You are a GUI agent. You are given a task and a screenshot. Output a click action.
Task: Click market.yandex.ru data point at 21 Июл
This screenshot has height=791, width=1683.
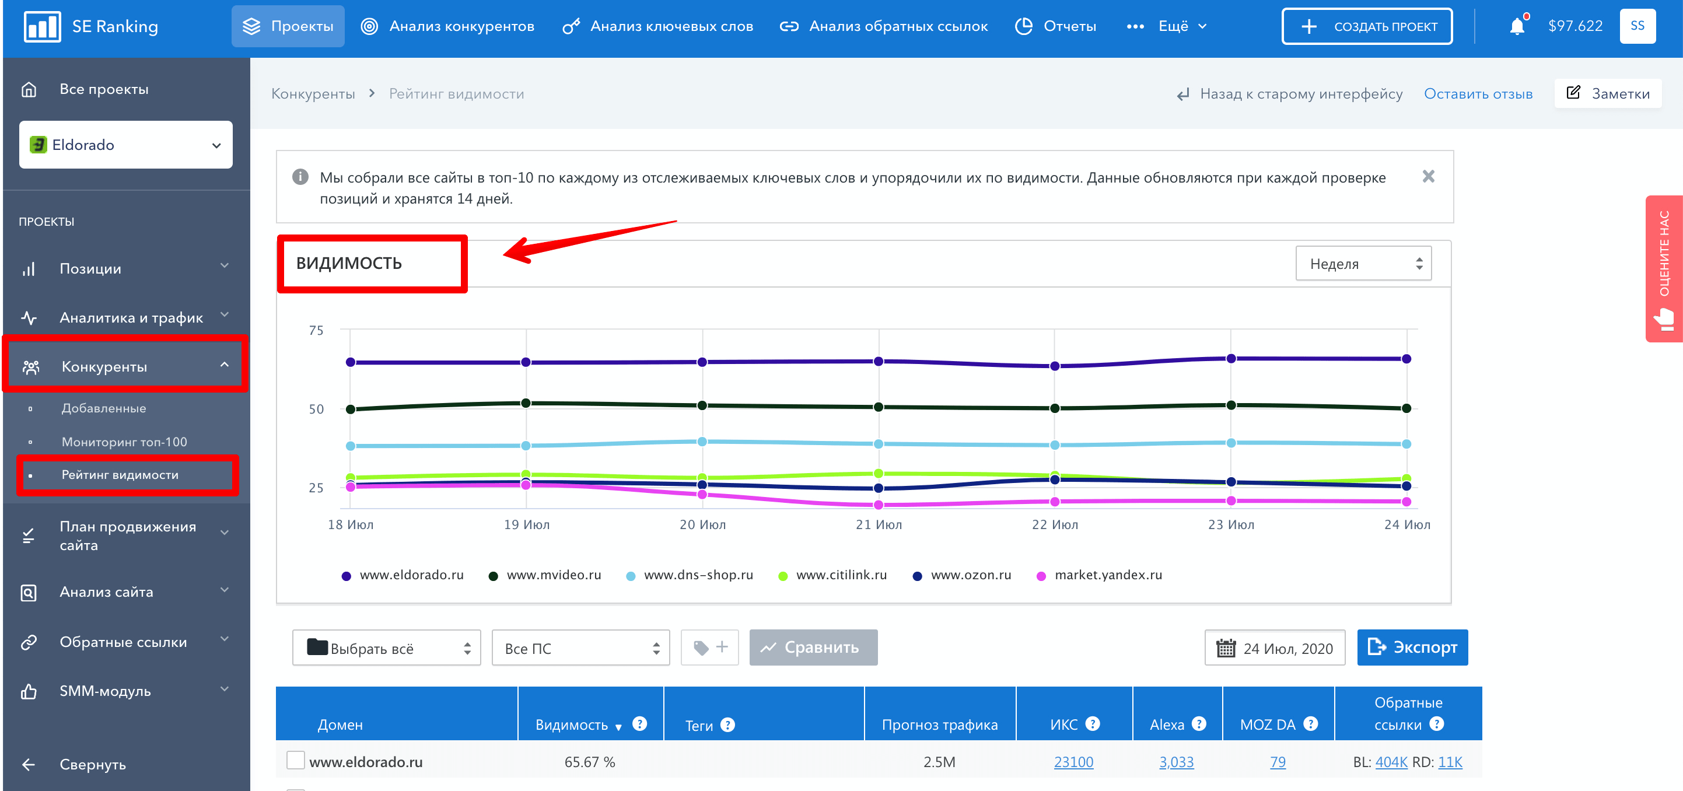[879, 504]
